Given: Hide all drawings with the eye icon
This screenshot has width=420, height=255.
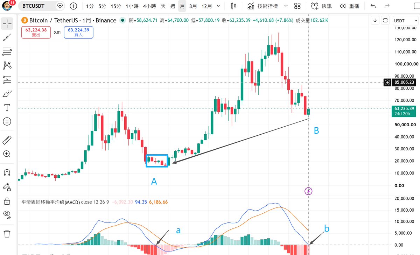Looking at the screenshot, I should [x=7, y=214].
